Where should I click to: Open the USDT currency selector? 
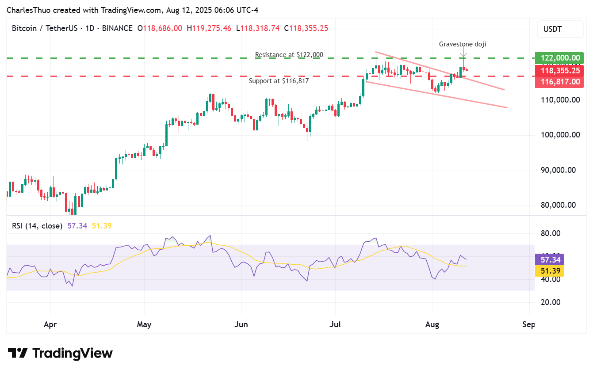tap(560, 29)
